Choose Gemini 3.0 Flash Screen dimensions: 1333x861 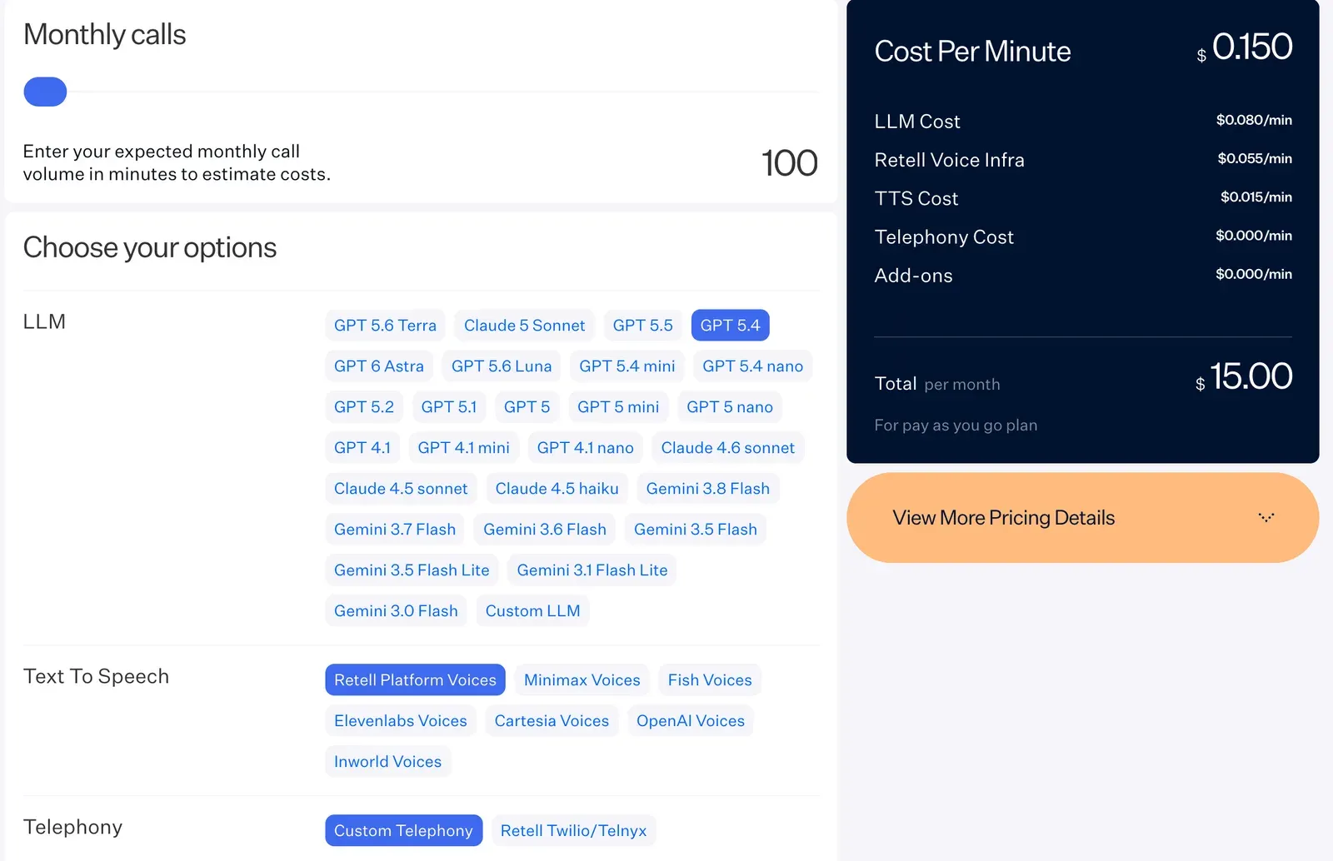[x=396, y=611]
